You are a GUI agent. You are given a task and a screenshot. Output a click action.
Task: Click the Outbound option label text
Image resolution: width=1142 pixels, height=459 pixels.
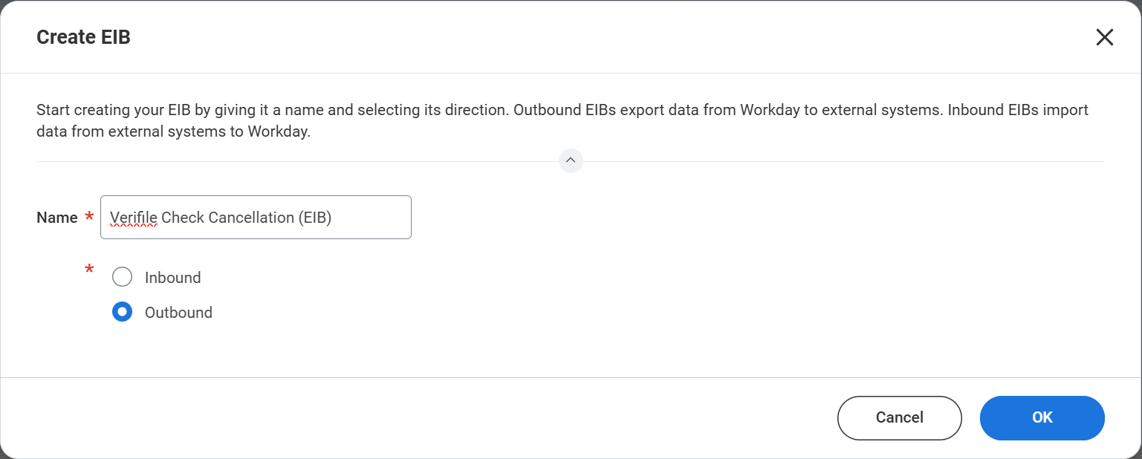click(178, 312)
